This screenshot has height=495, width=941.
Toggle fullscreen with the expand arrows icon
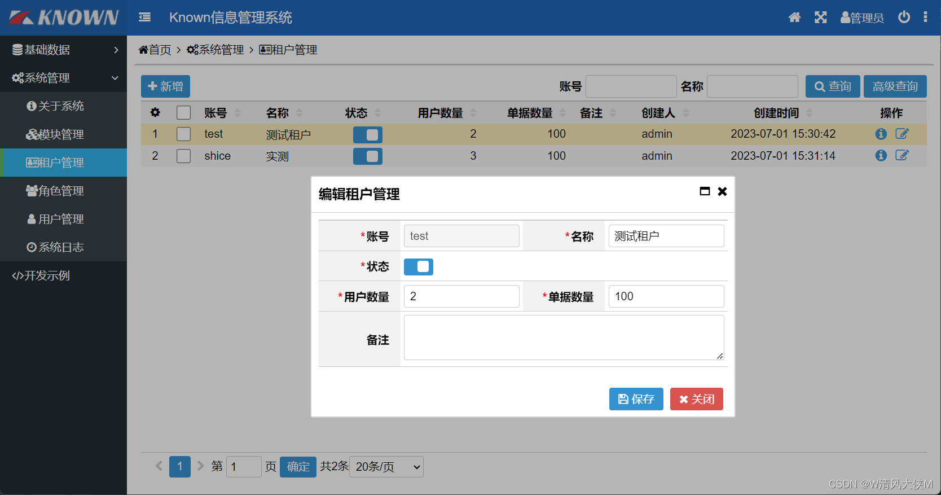point(821,17)
